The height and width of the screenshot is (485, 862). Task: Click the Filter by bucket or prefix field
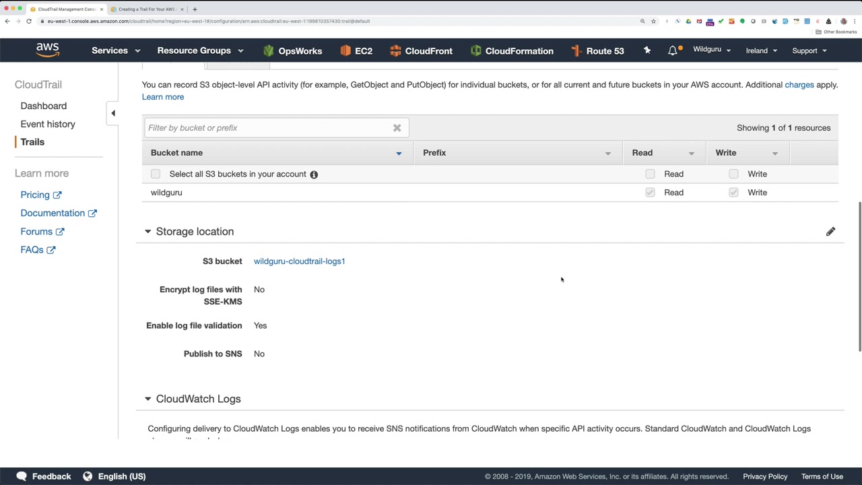[269, 128]
